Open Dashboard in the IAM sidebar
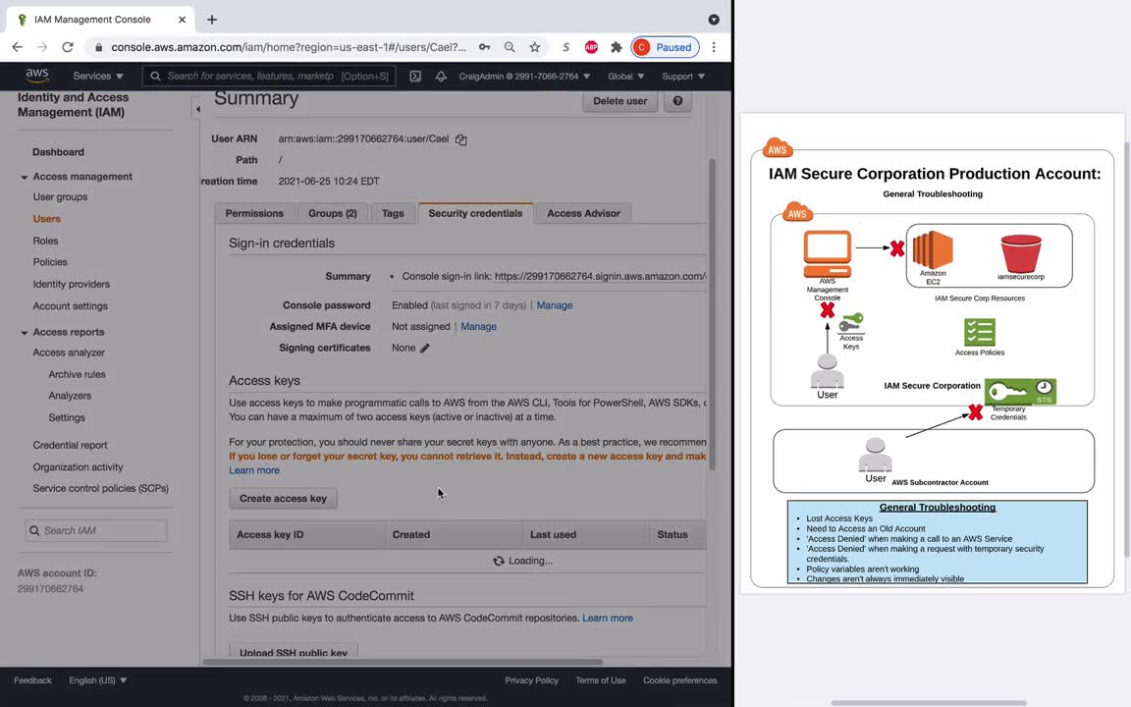This screenshot has height=707, width=1131. pyautogui.click(x=58, y=152)
